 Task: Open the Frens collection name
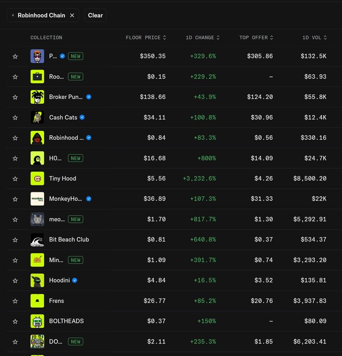click(57, 301)
